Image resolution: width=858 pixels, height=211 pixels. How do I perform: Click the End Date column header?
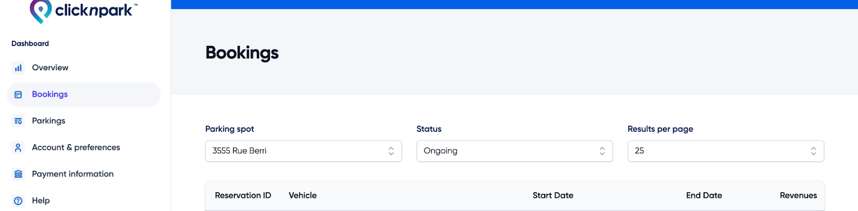pyautogui.click(x=704, y=195)
